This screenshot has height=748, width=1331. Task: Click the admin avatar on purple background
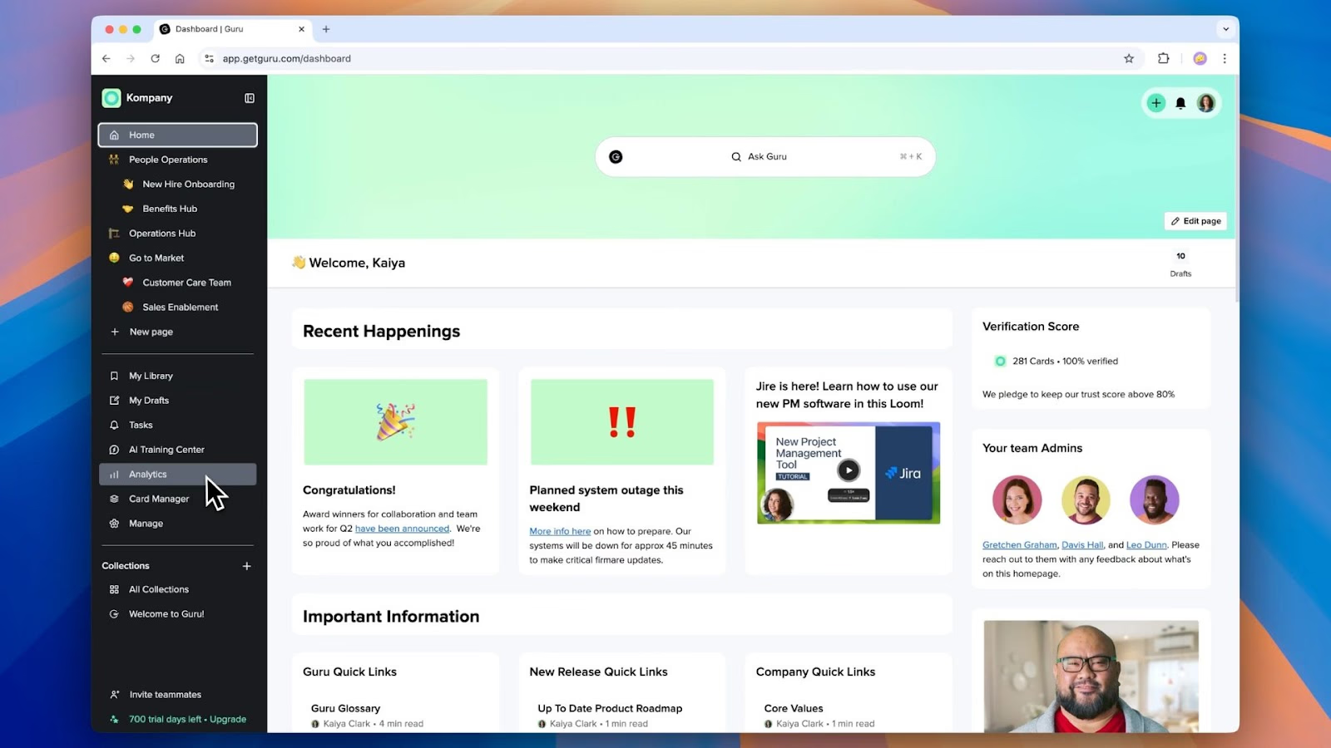[x=1155, y=499]
